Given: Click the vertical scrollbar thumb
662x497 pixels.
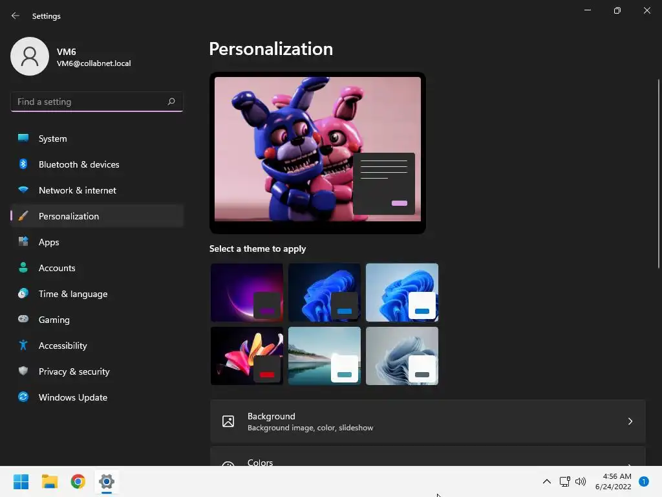Looking at the screenshot, I should [658, 173].
